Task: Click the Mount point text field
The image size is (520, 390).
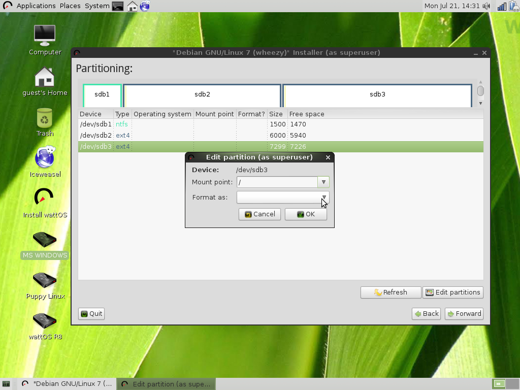Action: click(277, 182)
